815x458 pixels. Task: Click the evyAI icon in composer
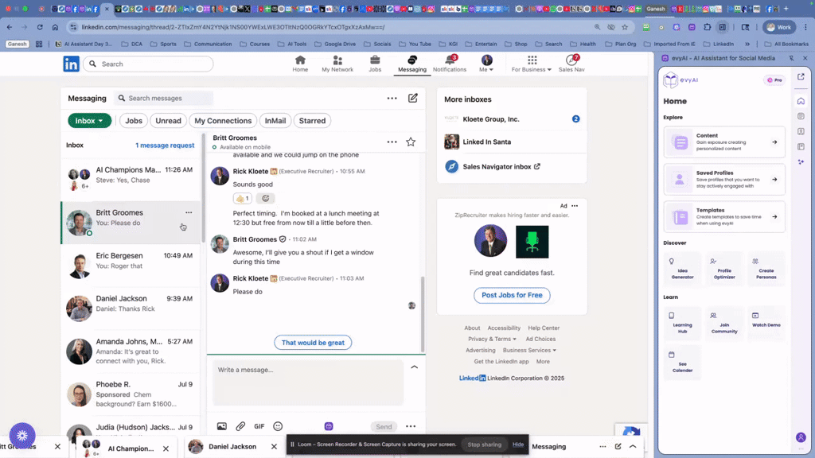(329, 426)
